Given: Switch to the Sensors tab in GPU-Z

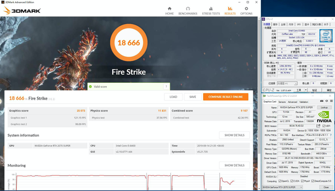Looking at the screenshot, I should (x=282, y=102).
